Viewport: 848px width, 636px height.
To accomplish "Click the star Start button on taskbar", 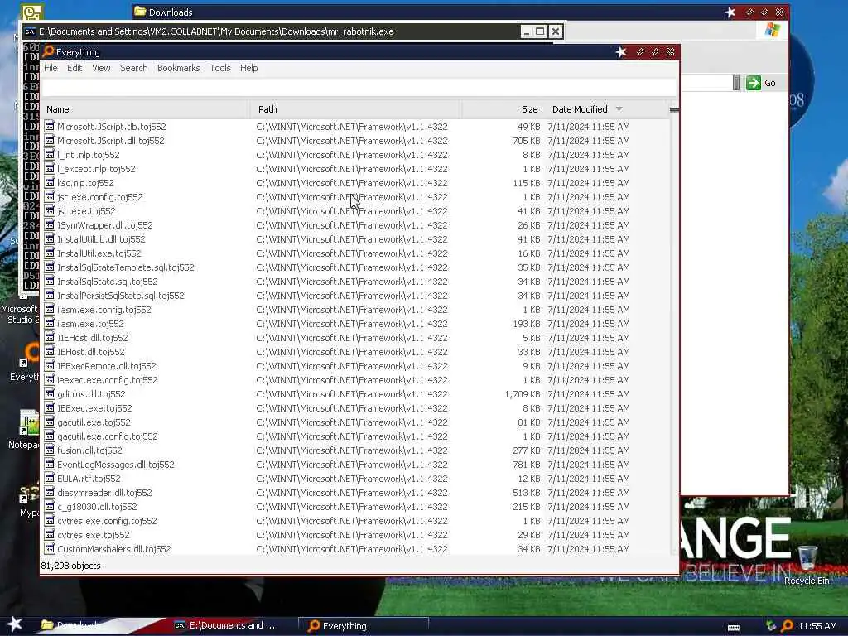I will [15, 624].
